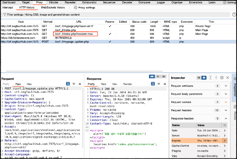237x159 pixels.
Task: Open WebSockets history sub-tab
Action: click(53, 7)
